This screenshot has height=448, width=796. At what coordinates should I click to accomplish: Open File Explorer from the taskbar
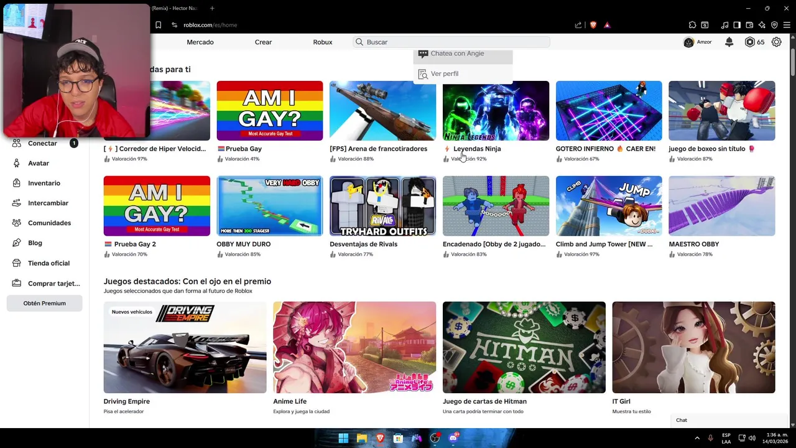361,438
